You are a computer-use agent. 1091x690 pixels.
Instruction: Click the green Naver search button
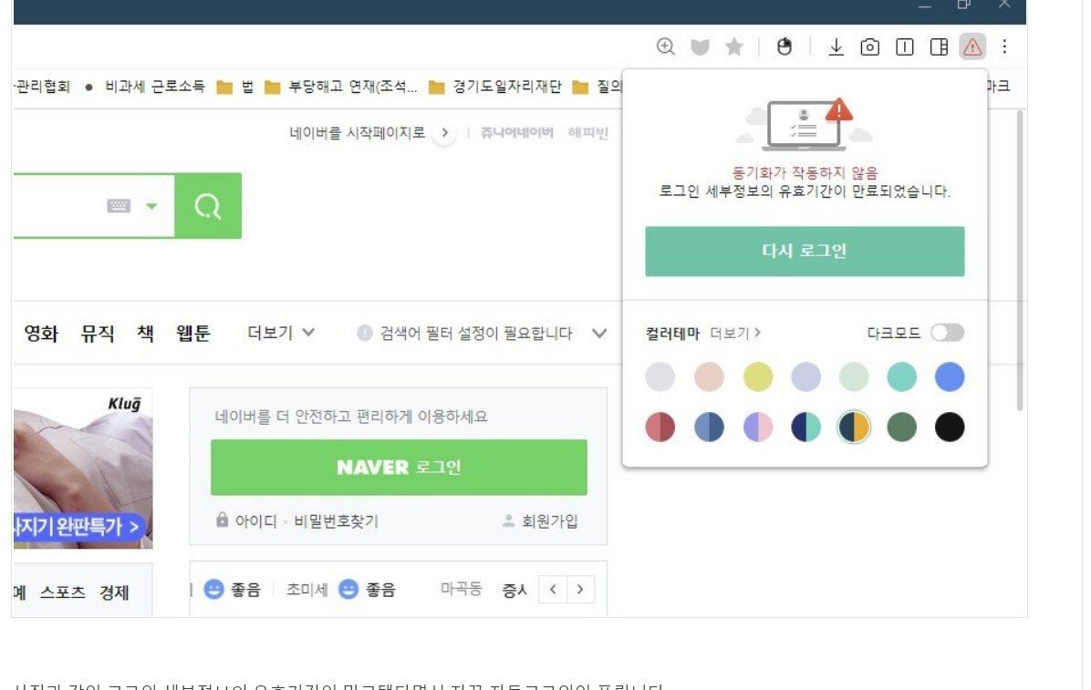[208, 206]
